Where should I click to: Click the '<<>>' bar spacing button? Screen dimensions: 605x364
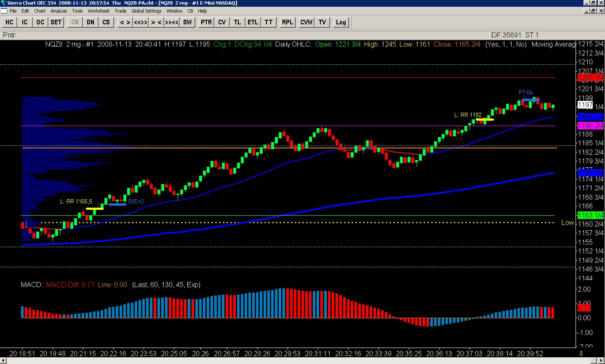[x=141, y=22]
